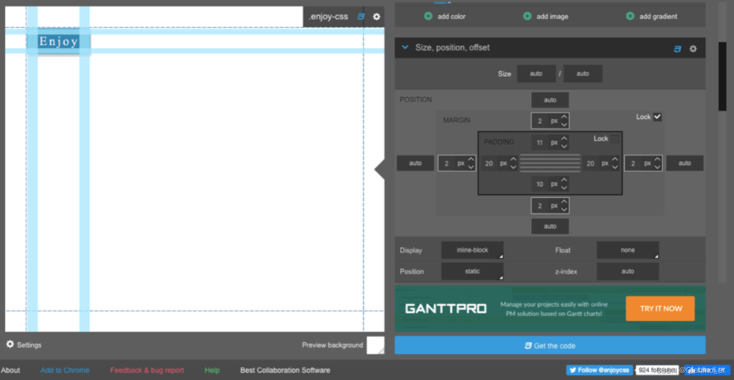Screen dimensions: 734x380
Task: Click the add image button
Action: click(546, 17)
